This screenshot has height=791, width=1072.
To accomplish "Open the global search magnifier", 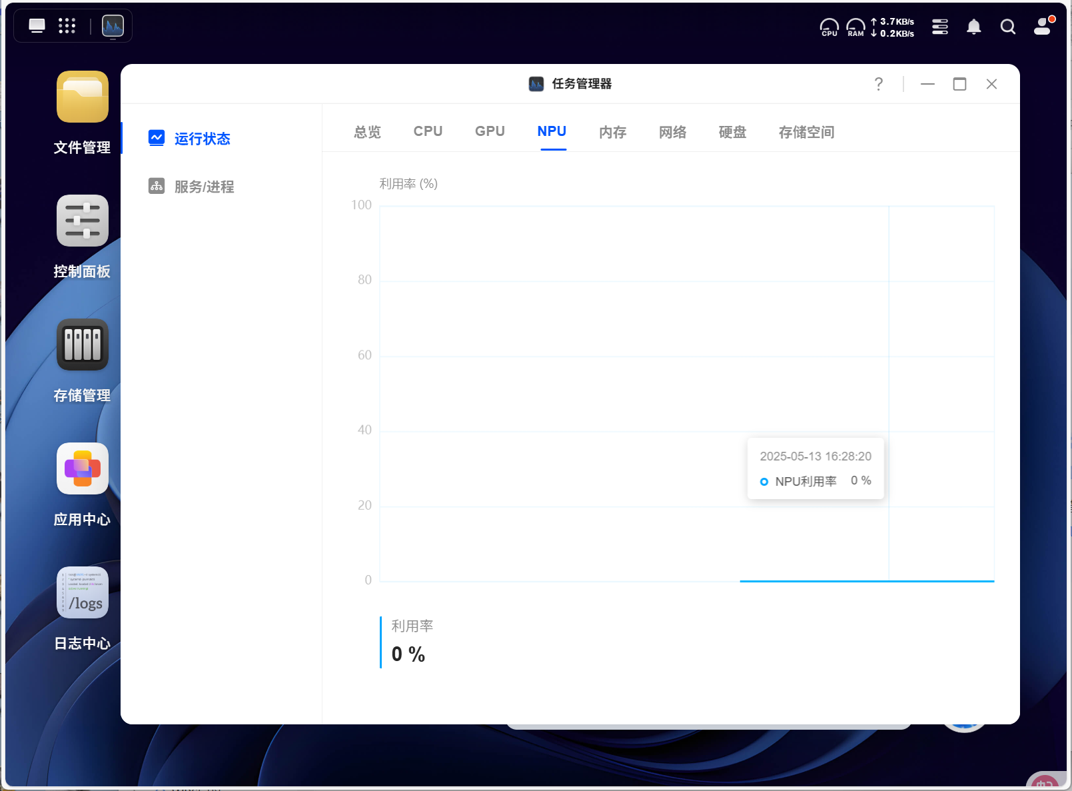I will point(1008,27).
